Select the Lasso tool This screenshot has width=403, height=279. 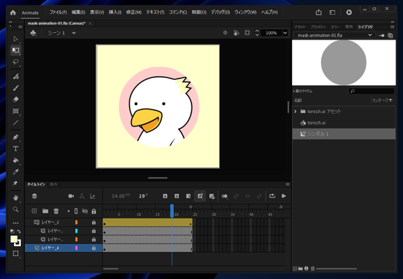15,62
